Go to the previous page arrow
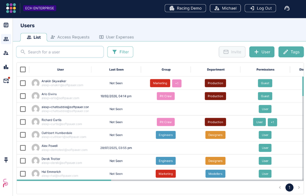 pos(280,188)
